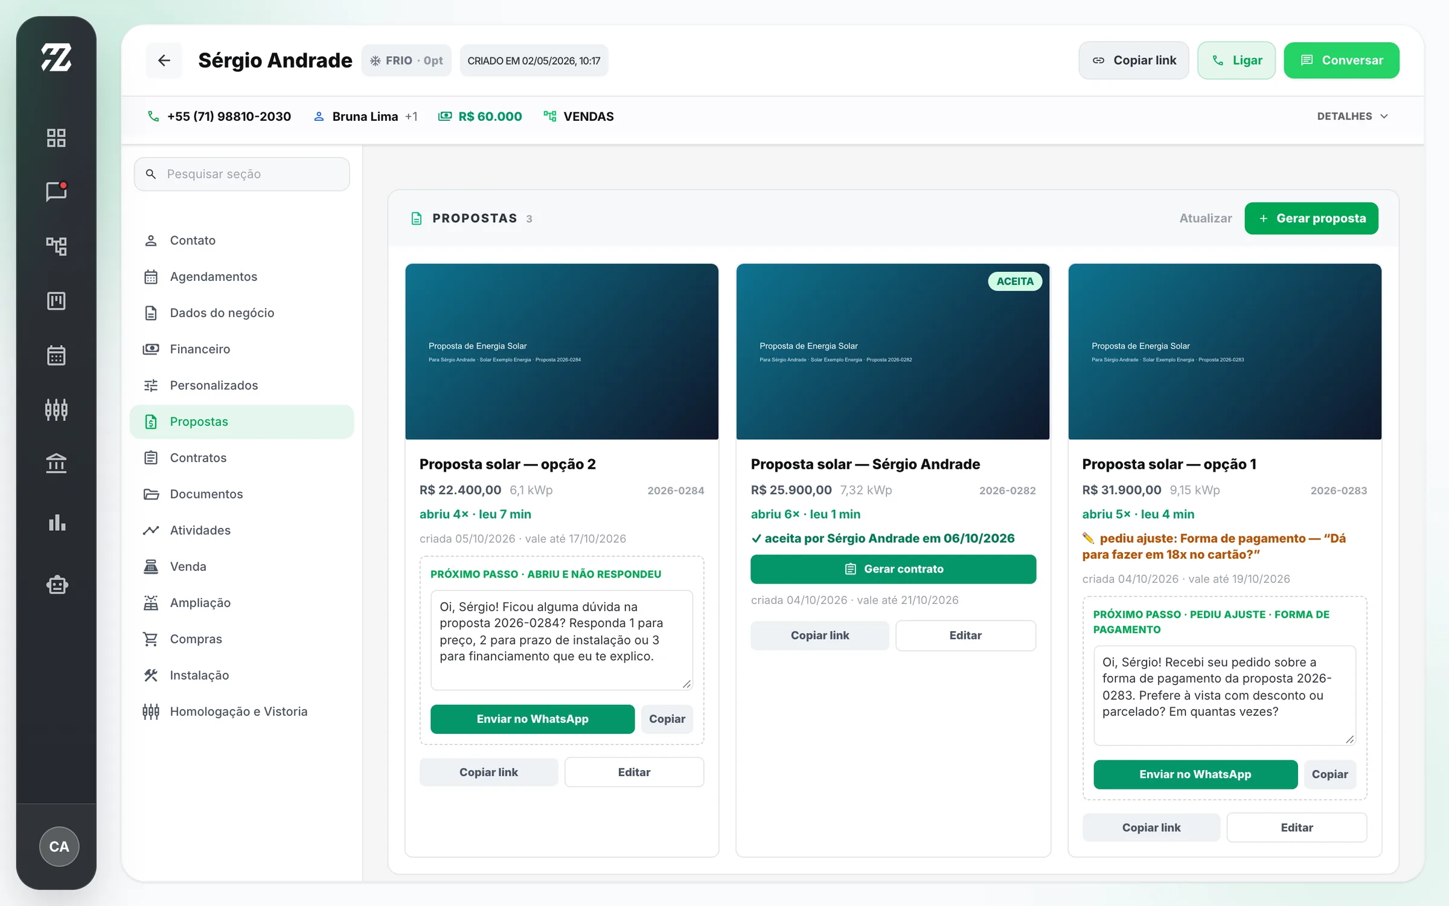Open the calendar icon in dark sidebar
1449x906 pixels.
click(56, 355)
